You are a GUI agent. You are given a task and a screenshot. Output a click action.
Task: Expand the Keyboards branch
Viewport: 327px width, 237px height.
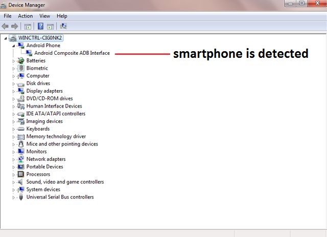(x=14, y=129)
